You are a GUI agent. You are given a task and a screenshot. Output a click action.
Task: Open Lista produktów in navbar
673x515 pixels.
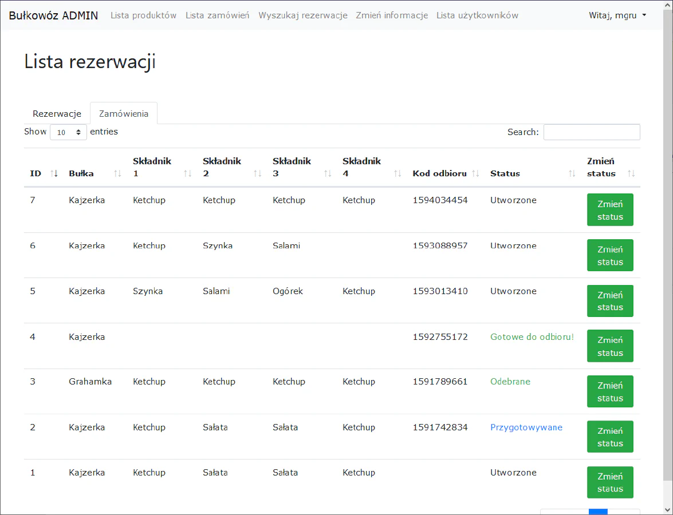(x=143, y=15)
